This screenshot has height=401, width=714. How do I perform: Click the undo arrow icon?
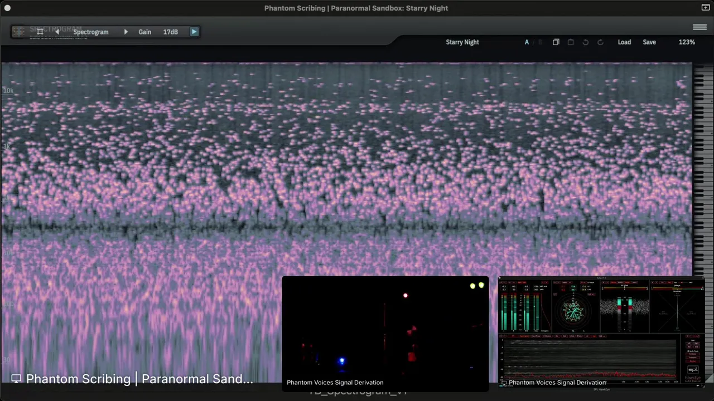click(586, 42)
